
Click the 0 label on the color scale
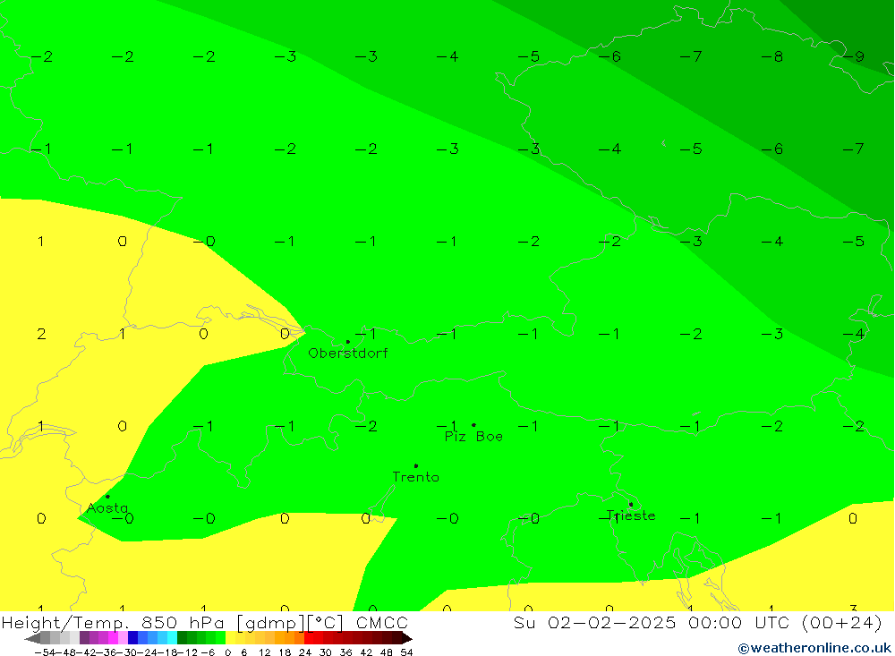point(227,652)
